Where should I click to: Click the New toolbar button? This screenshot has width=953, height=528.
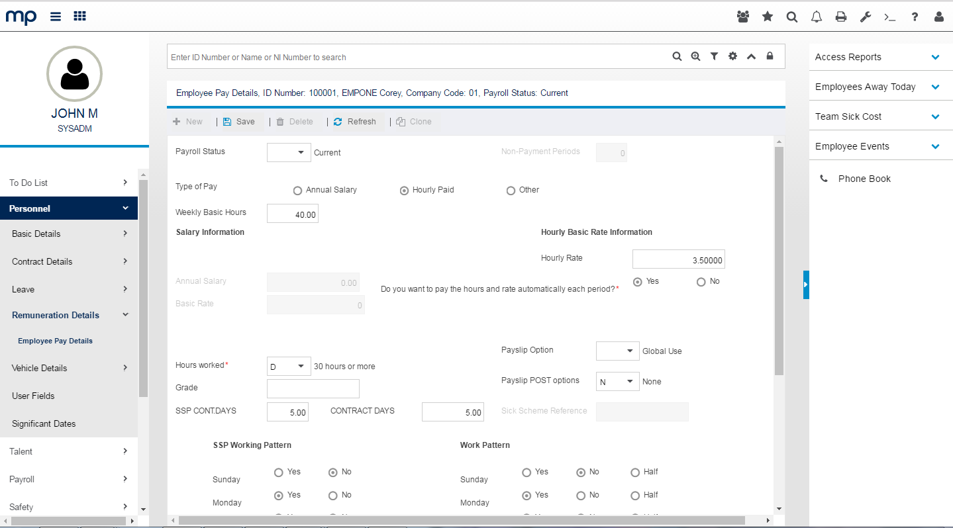(187, 122)
